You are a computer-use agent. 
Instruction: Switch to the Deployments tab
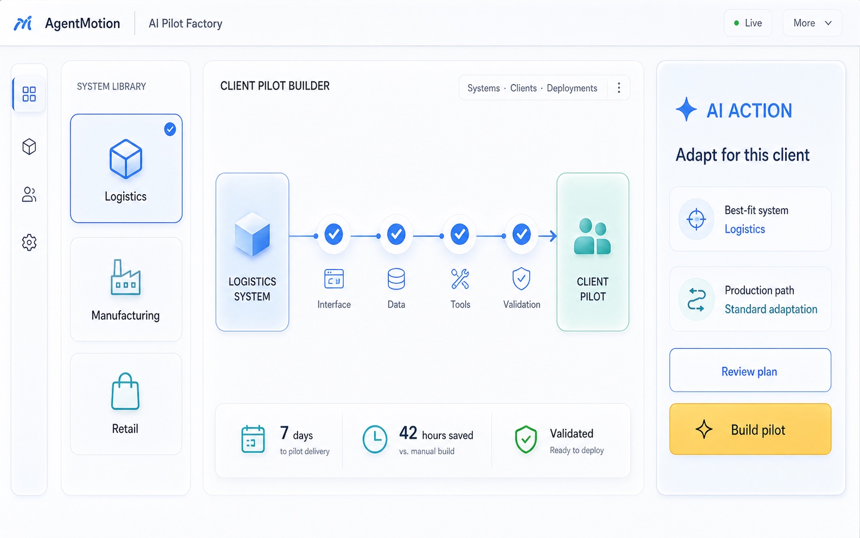click(572, 88)
